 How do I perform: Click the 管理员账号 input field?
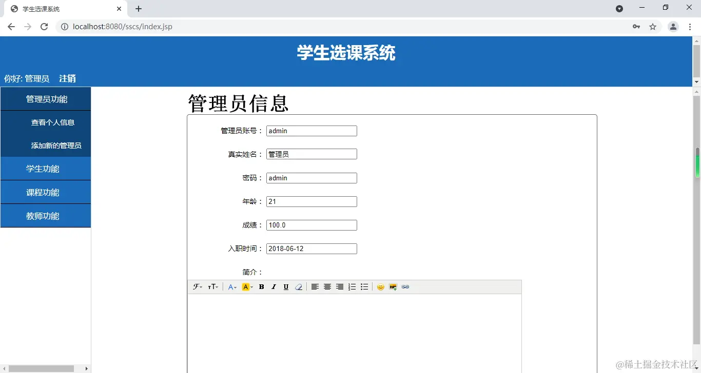pyautogui.click(x=311, y=131)
